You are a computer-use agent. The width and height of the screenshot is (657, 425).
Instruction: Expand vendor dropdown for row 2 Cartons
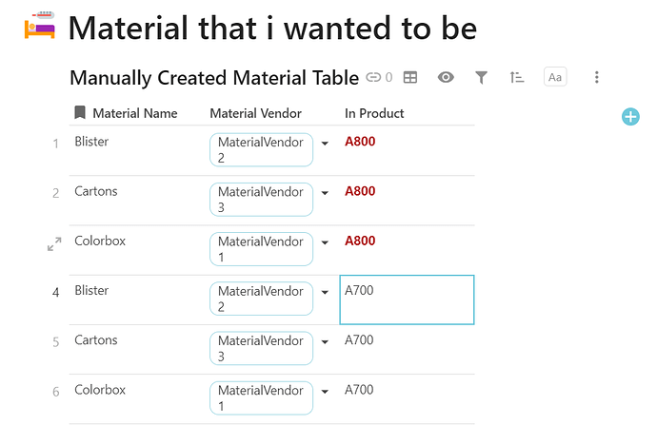(325, 192)
